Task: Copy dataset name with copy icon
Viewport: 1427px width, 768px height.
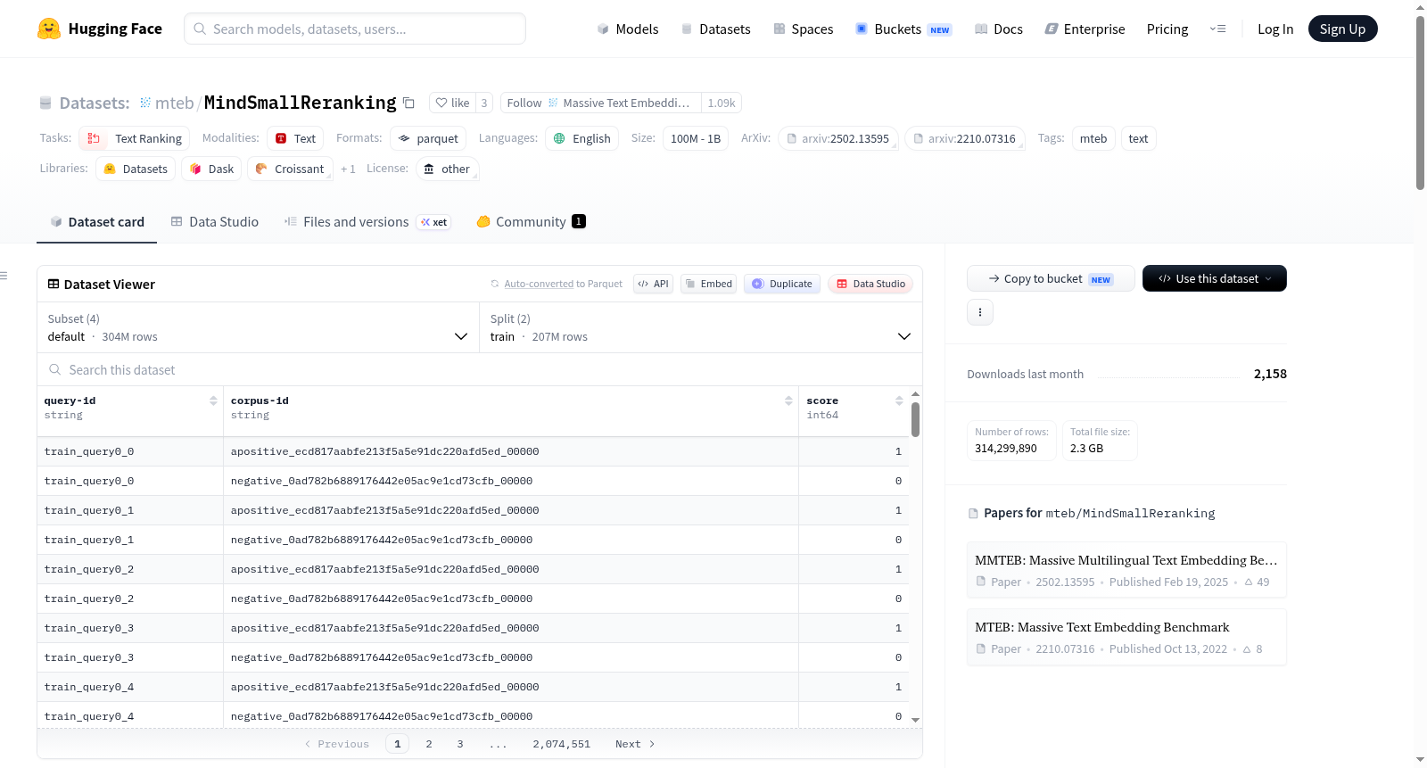Action: 408,103
